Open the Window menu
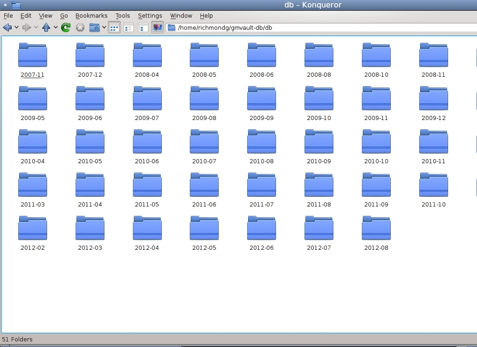Viewport: 477px width, 347px height. (x=181, y=15)
